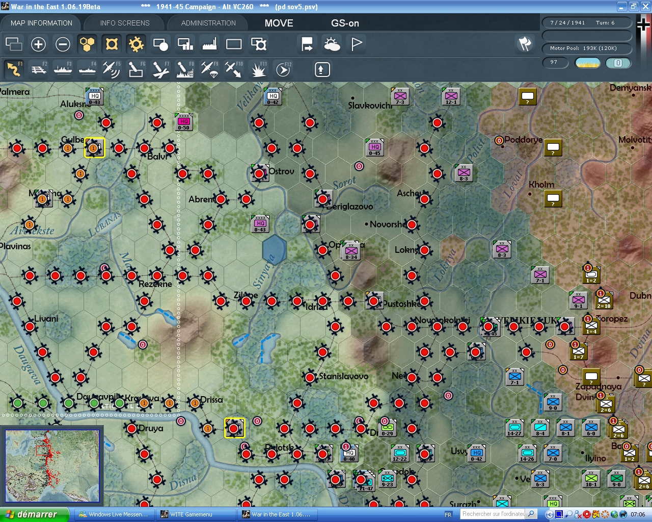652x522 pixels.
Task: Toggle the hex grid display
Action: [x=87, y=44]
